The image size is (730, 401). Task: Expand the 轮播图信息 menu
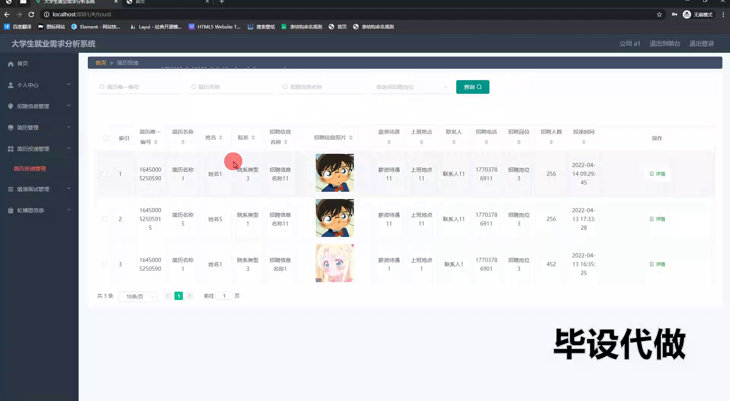click(69, 210)
